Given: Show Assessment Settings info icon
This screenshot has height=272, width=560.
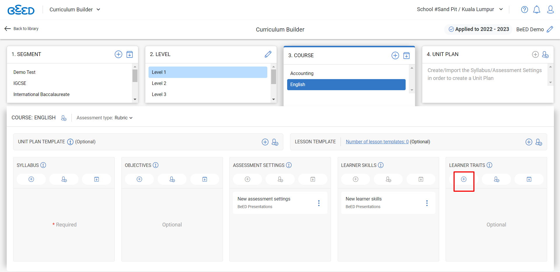Looking at the screenshot, I should (x=289, y=165).
